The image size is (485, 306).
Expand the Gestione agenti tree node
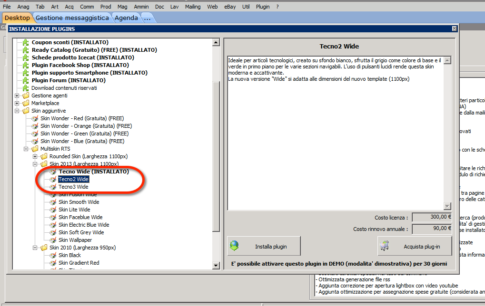coord(17,96)
